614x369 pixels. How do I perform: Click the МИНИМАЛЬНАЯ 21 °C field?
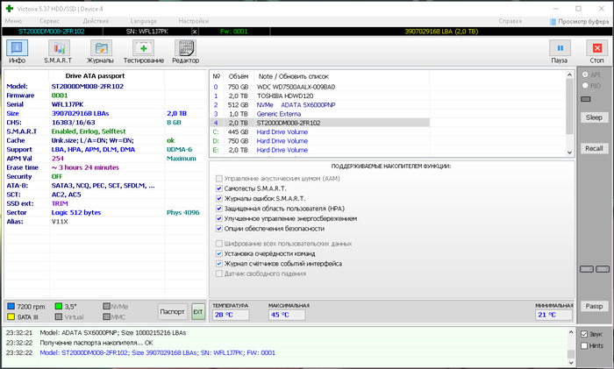point(553,315)
